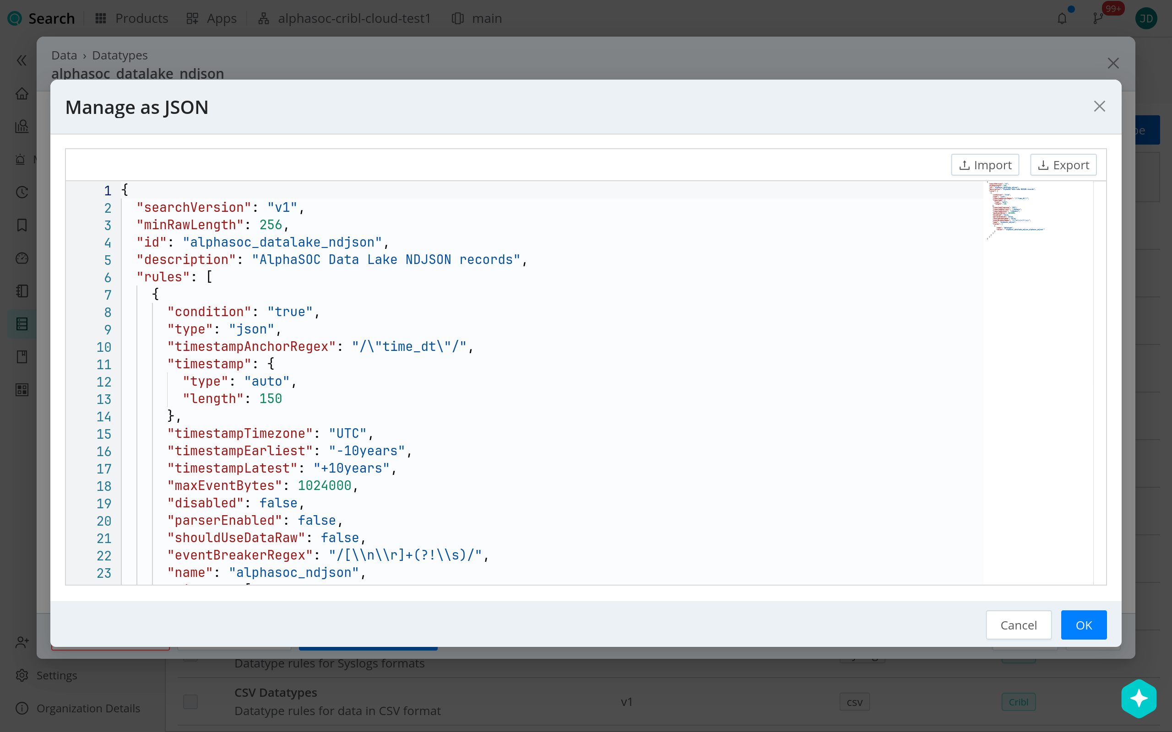Image resolution: width=1172 pixels, height=732 pixels.
Task: Click the "-10years" timestampEarliest value
Action: pos(367,451)
